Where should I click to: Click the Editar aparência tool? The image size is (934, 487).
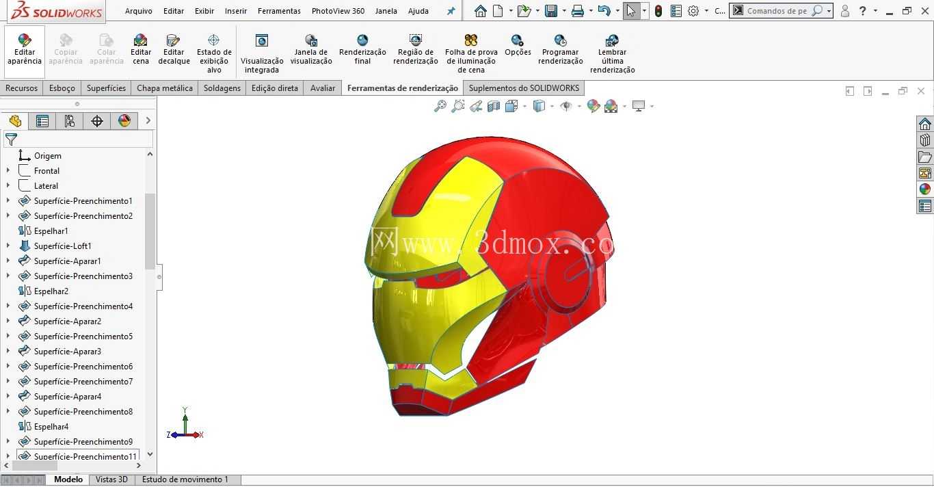pyautogui.click(x=25, y=50)
